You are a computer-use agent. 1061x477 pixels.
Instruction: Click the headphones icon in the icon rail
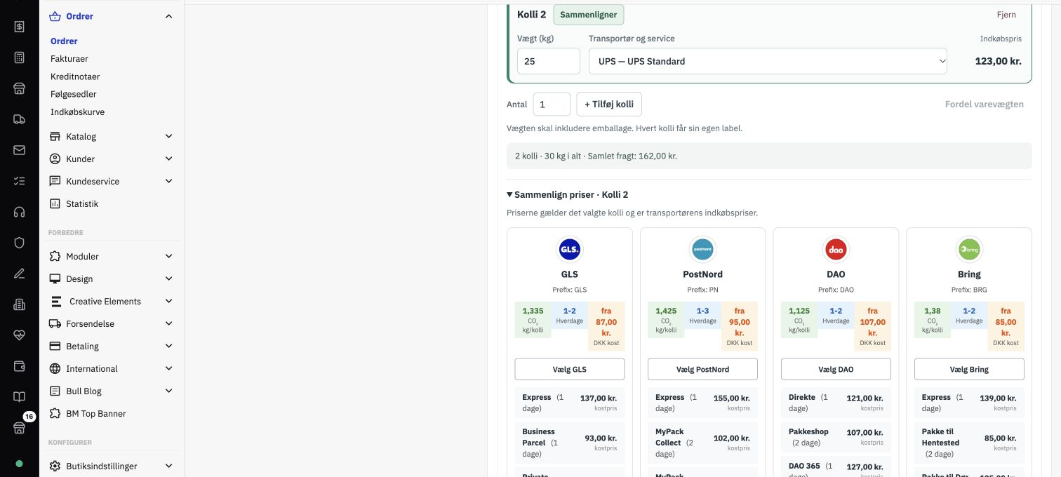tap(19, 212)
